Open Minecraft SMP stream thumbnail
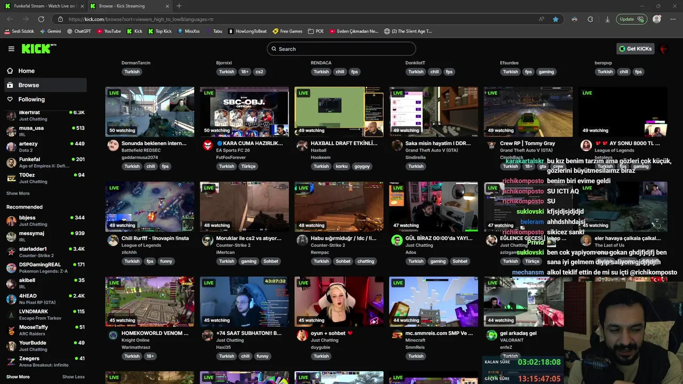This screenshot has width=683, height=384. coord(433,302)
